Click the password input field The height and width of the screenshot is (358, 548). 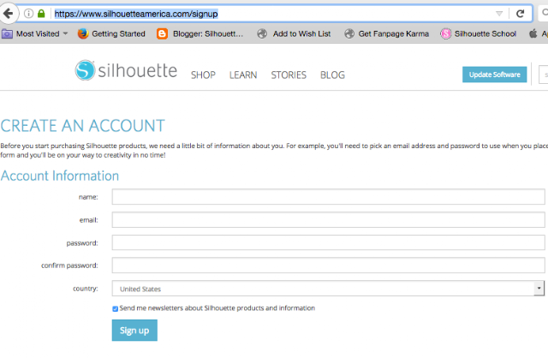[x=328, y=242]
